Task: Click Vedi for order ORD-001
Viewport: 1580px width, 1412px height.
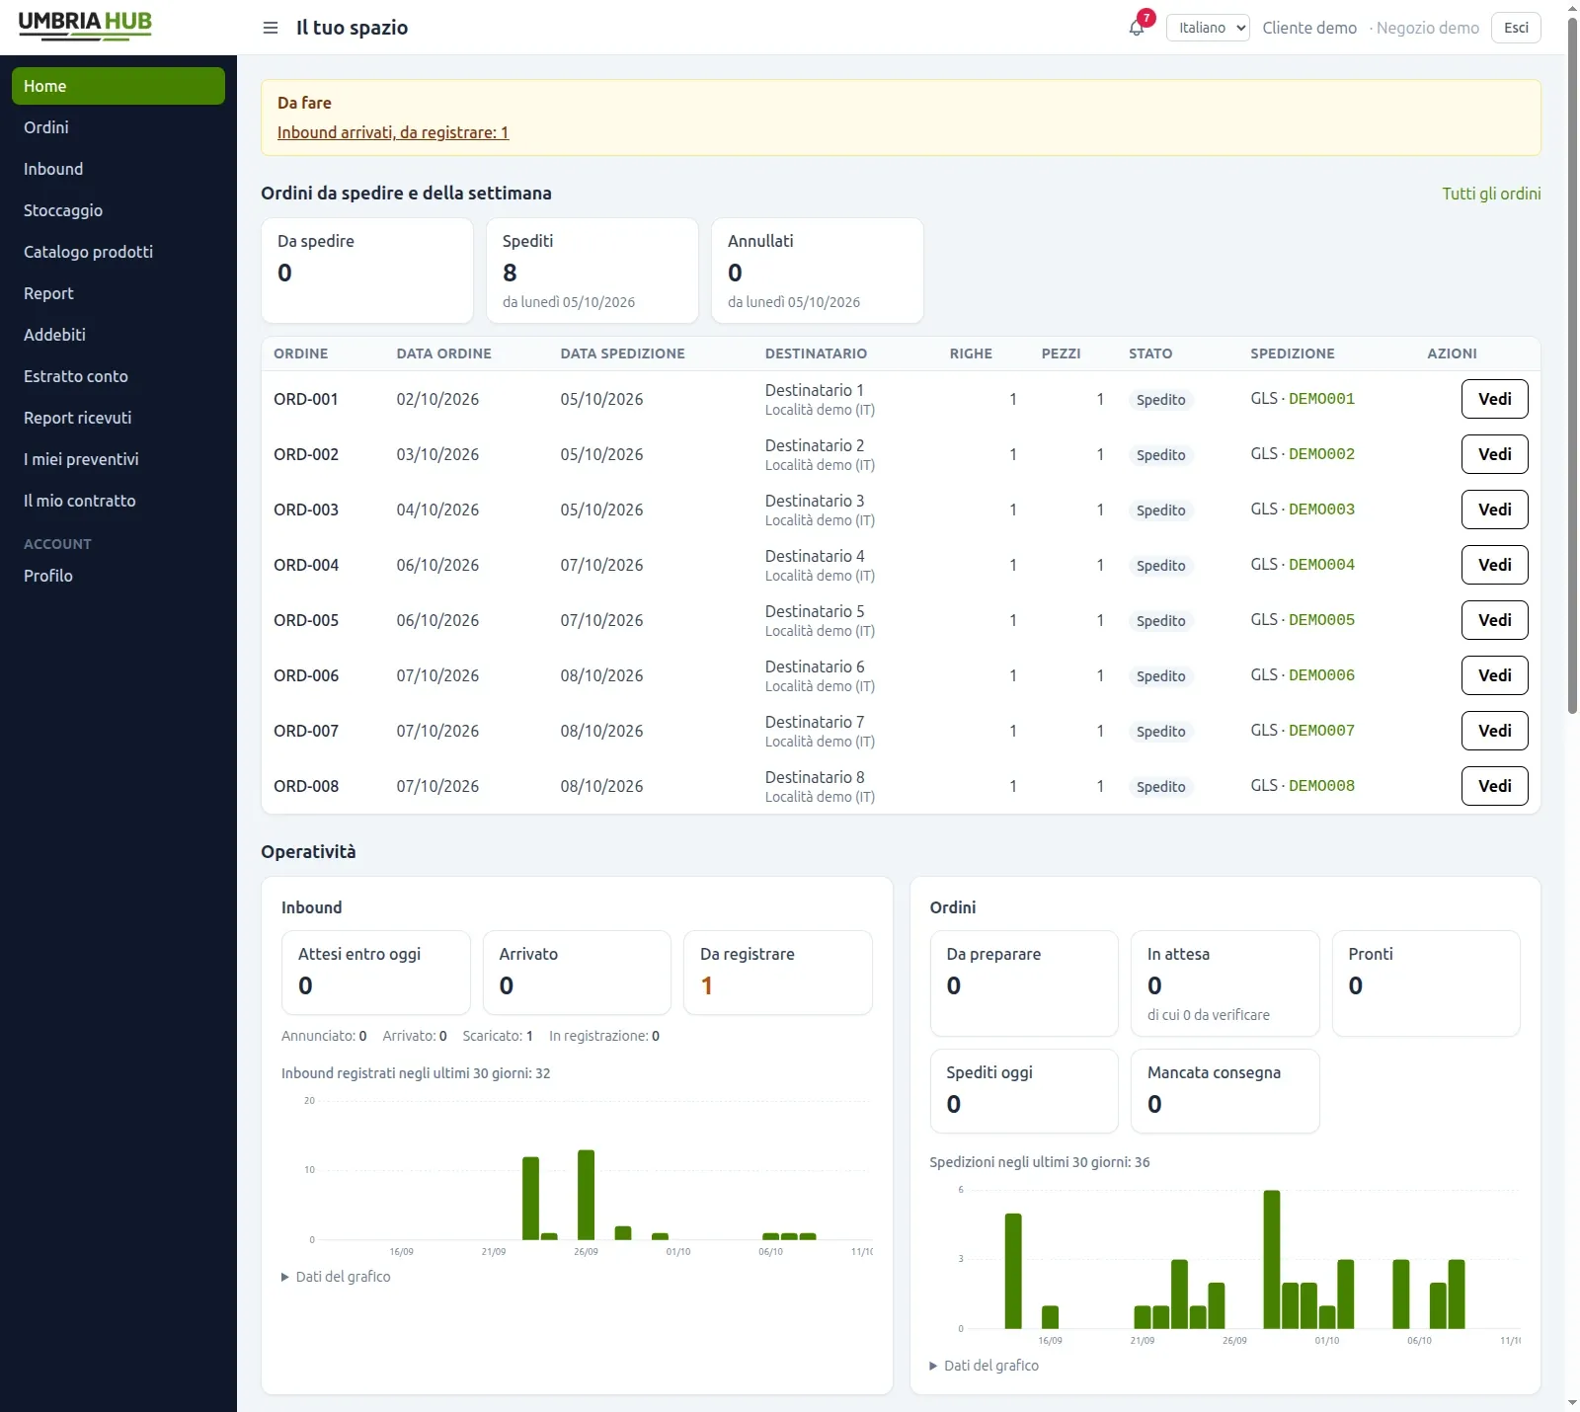Action: (x=1495, y=399)
